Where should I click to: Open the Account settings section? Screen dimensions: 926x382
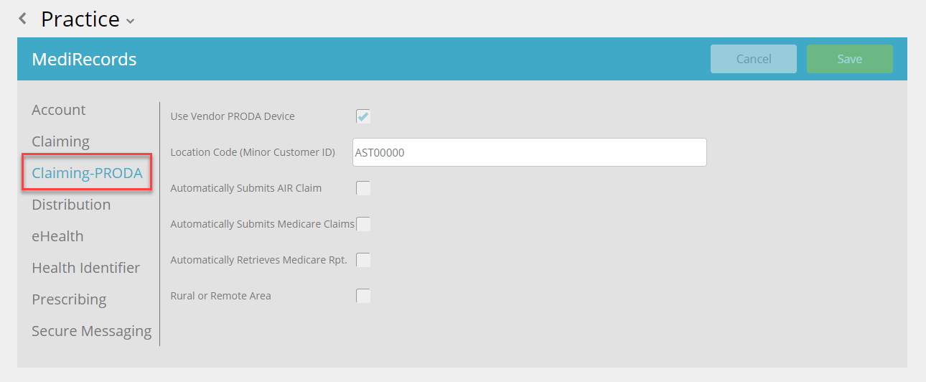click(x=59, y=110)
